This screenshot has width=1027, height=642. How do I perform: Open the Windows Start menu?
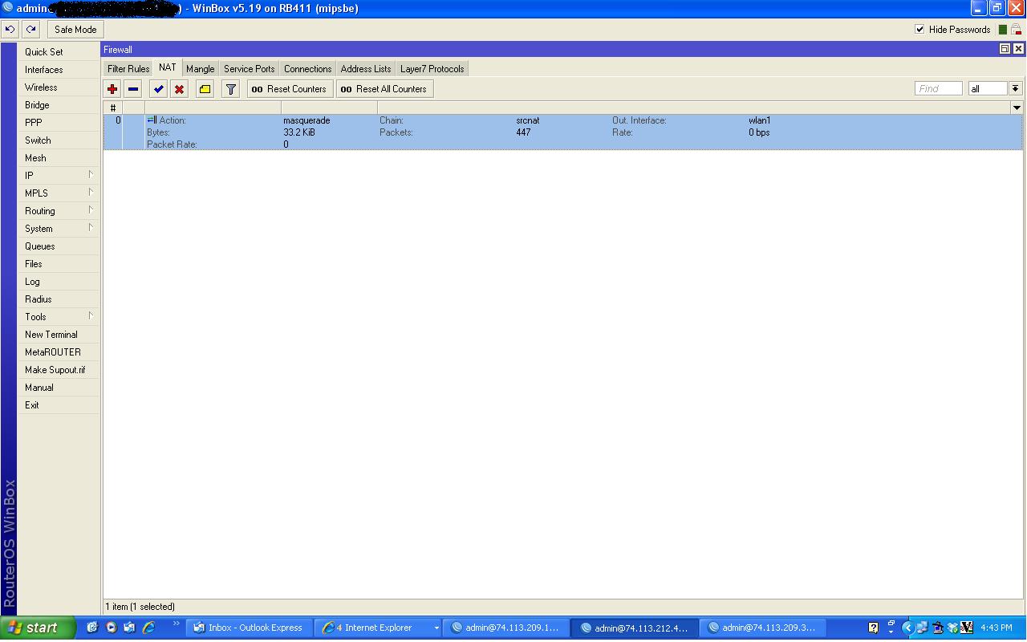pos(38,628)
